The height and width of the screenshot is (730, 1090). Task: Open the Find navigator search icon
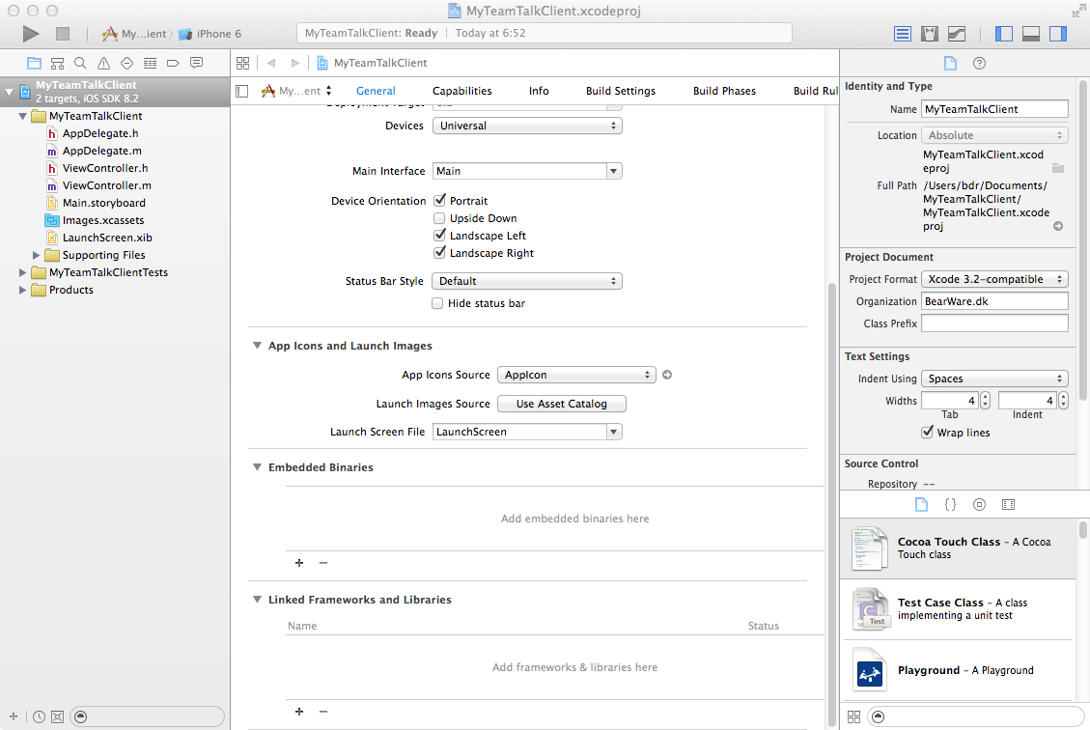(80, 63)
